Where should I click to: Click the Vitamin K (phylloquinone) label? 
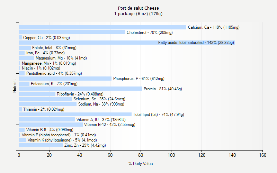click(62, 140)
